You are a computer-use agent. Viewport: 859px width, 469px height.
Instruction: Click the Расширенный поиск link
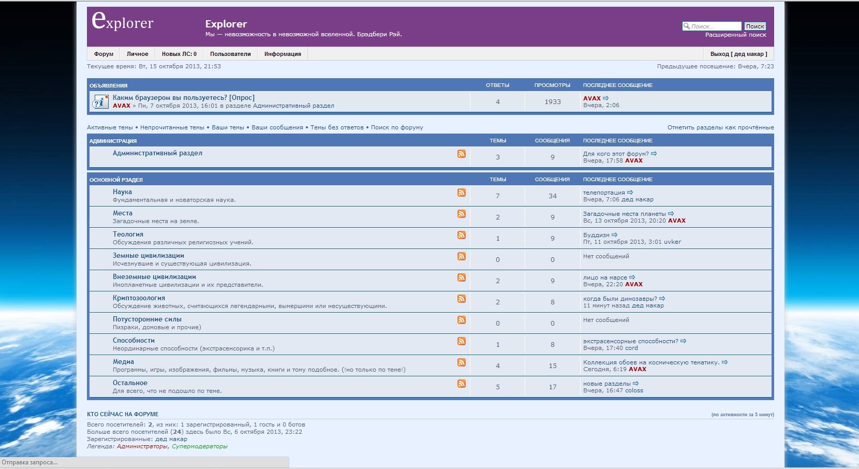click(x=735, y=35)
